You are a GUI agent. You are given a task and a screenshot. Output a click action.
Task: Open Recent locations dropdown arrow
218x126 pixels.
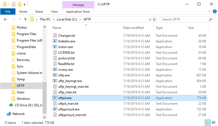pyautogui.click(x=20, y=19)
